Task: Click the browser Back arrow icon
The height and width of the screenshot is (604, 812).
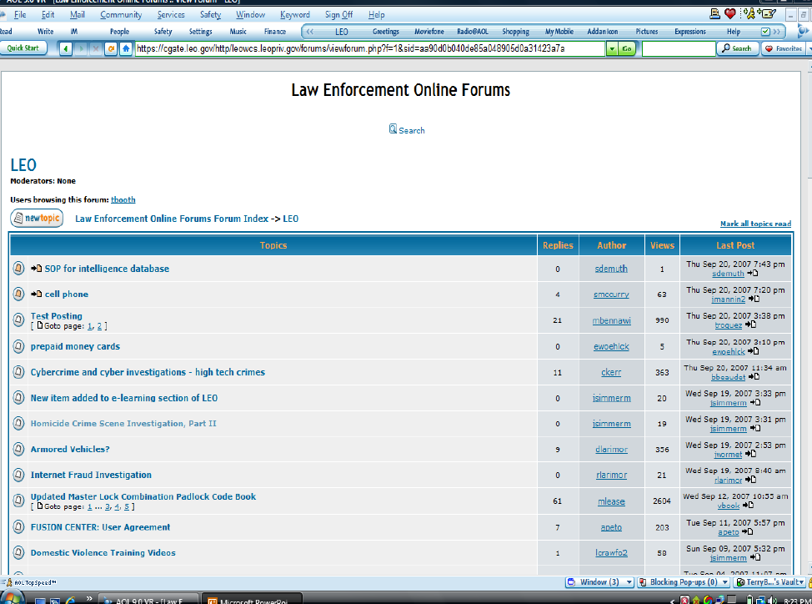Action: [x=66, y=49]
